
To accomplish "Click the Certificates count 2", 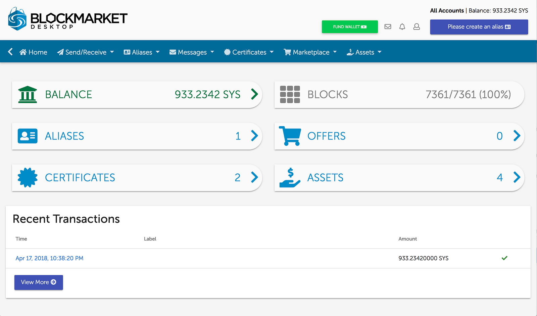I will (238, 177).
